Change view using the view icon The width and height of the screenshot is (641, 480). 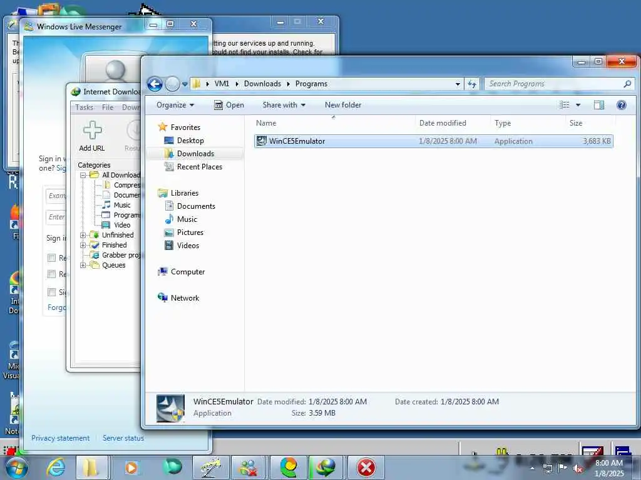(x=564, y=105)
